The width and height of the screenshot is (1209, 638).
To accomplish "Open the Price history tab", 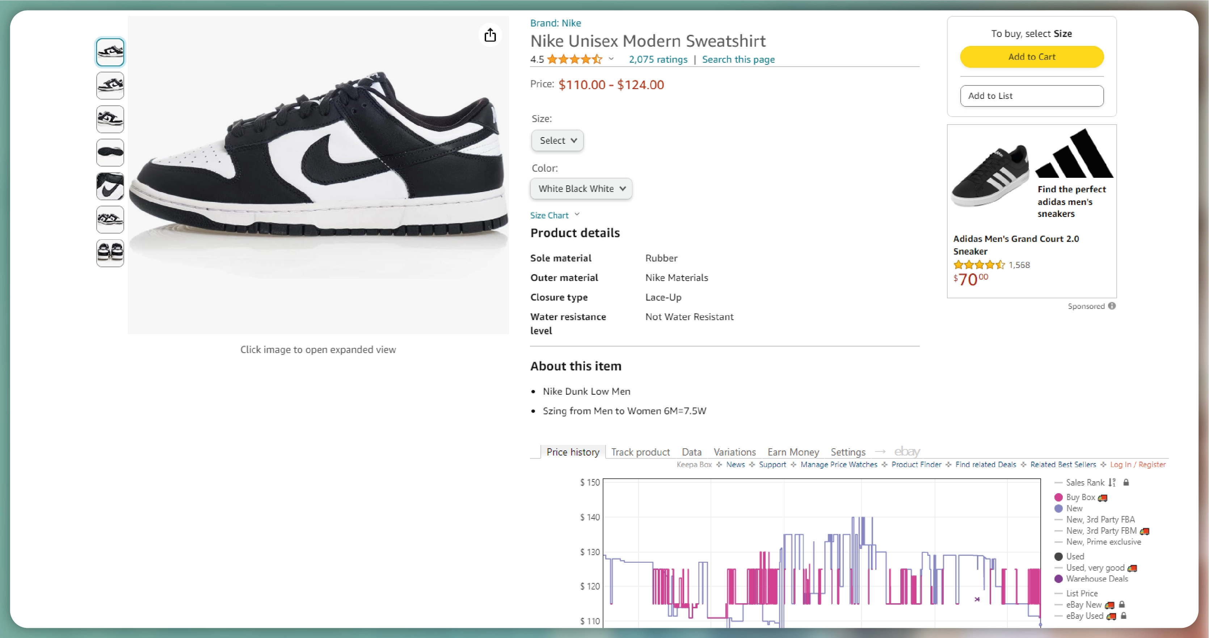I will tap(573, 452).
